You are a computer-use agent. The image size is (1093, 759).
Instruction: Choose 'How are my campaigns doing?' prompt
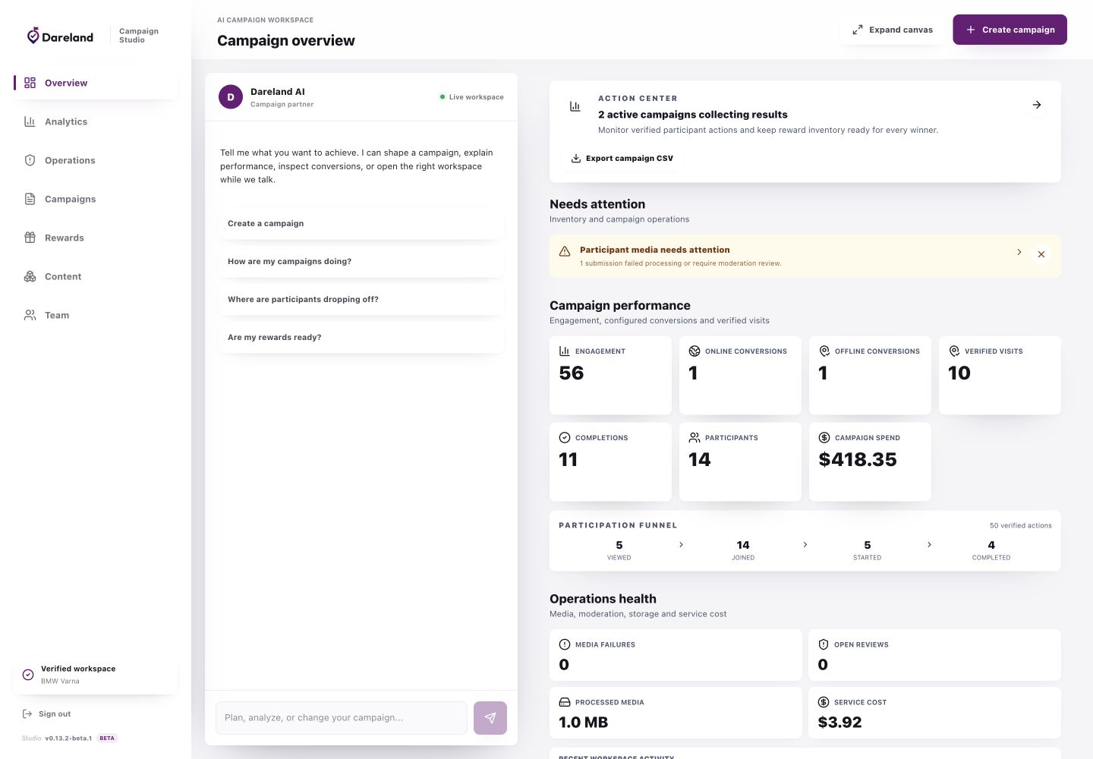(361, 261)
